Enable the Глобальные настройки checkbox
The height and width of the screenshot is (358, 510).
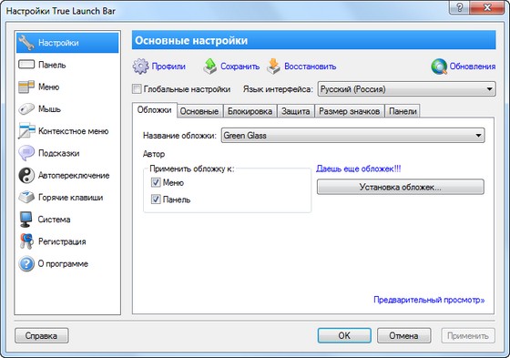(137, 89)
